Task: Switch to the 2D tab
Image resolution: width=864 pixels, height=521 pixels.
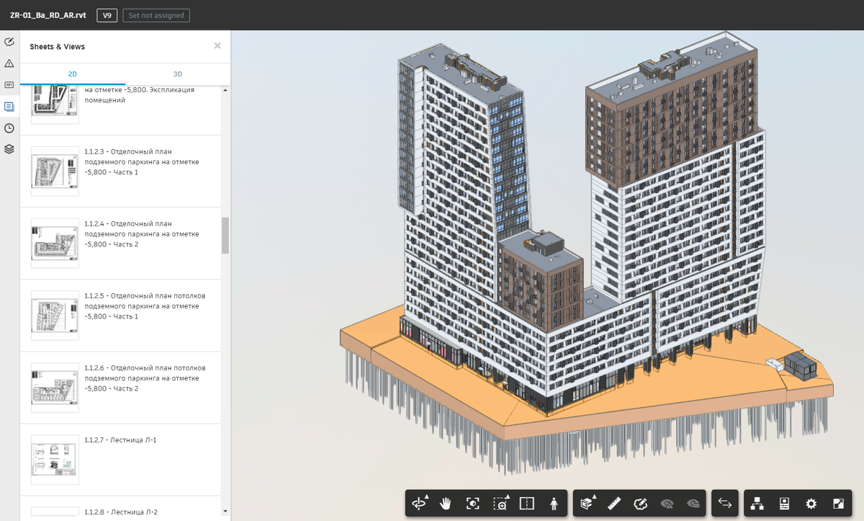Action: click(73, 74)
